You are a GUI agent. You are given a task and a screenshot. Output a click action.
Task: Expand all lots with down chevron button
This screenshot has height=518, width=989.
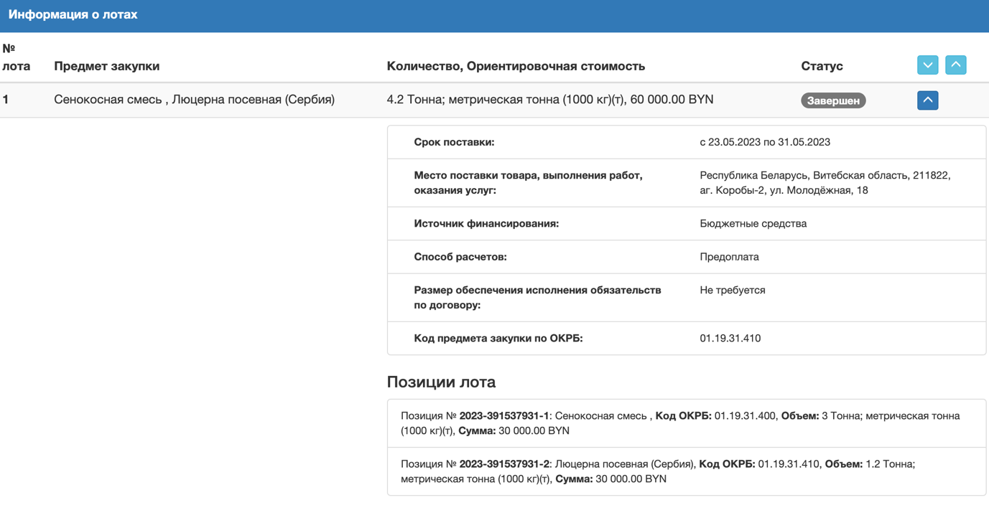927,65
